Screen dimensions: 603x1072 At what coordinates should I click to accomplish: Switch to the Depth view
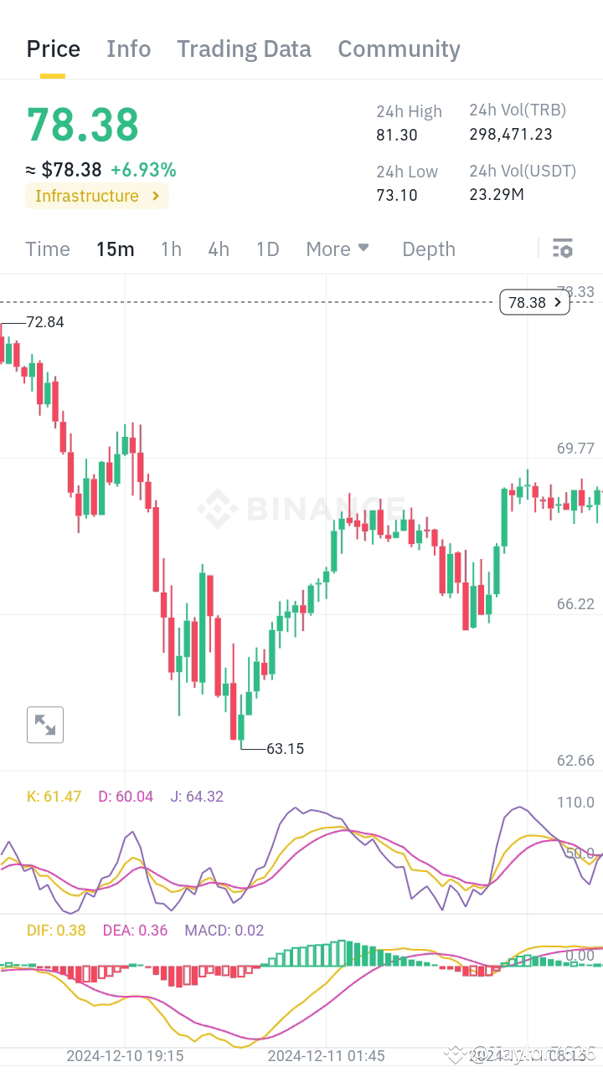click(428, 249)
